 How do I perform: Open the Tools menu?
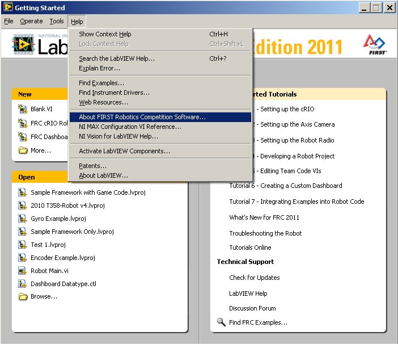57,22
